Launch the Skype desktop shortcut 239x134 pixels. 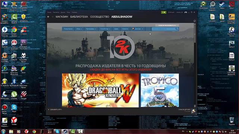coord(14,108)
